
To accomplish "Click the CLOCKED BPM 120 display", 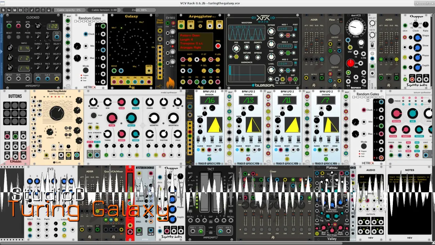I will coord(53,26).
